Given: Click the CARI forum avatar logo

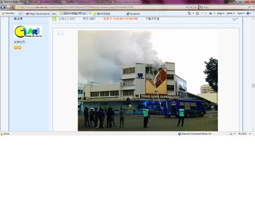Looking at the screenshot, I should click(x=27, y=32).
